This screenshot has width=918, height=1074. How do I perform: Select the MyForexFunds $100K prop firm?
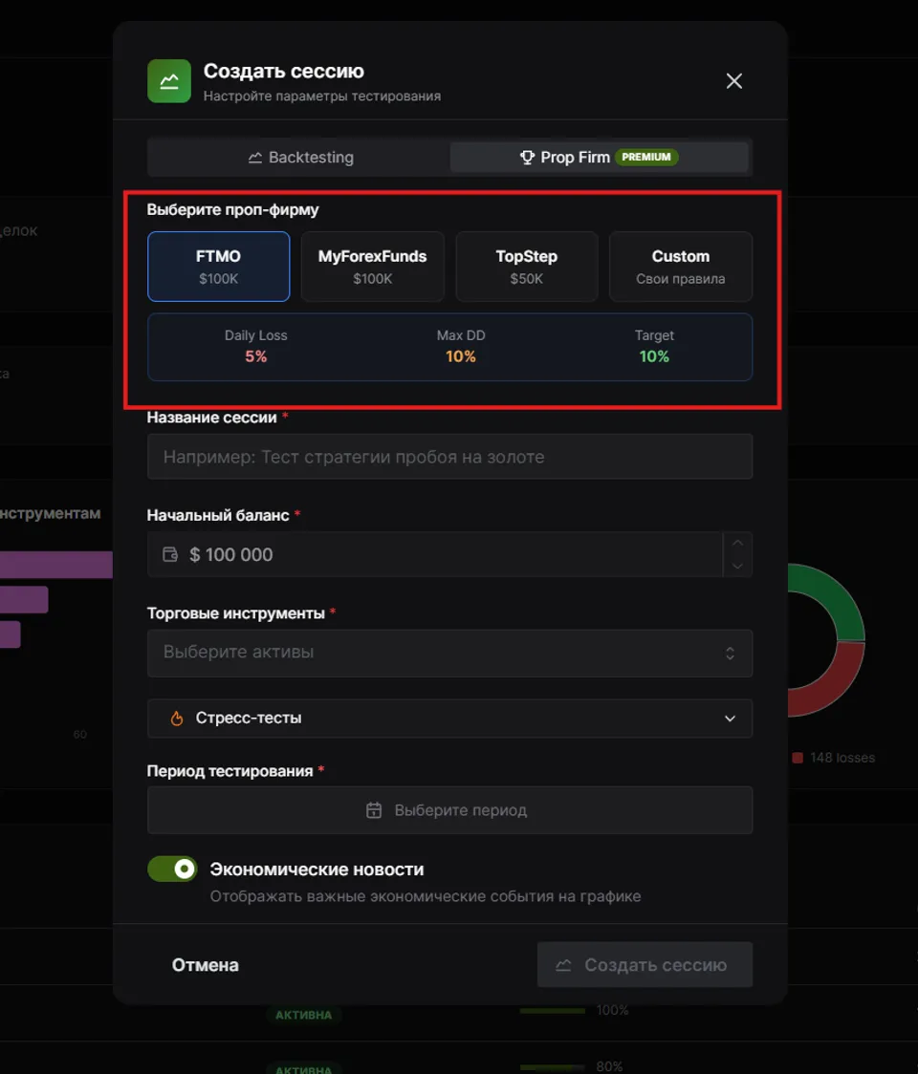pyautogui.click(x=372, y=267)
